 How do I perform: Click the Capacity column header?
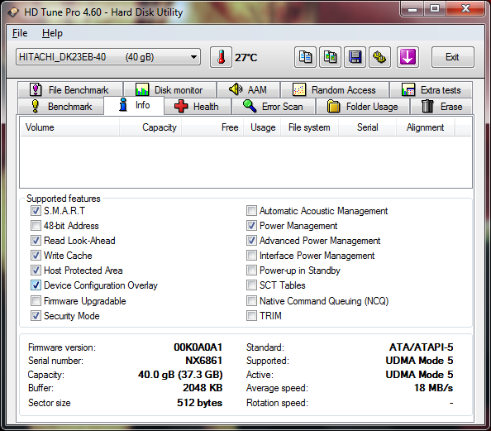pyautogui.click(x=150, y=127)
